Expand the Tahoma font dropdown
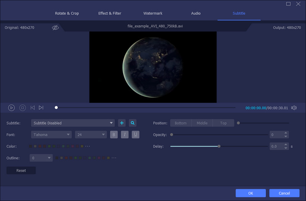Image resolution: width=306 pixels, height=201 pixels. point(51,134)
